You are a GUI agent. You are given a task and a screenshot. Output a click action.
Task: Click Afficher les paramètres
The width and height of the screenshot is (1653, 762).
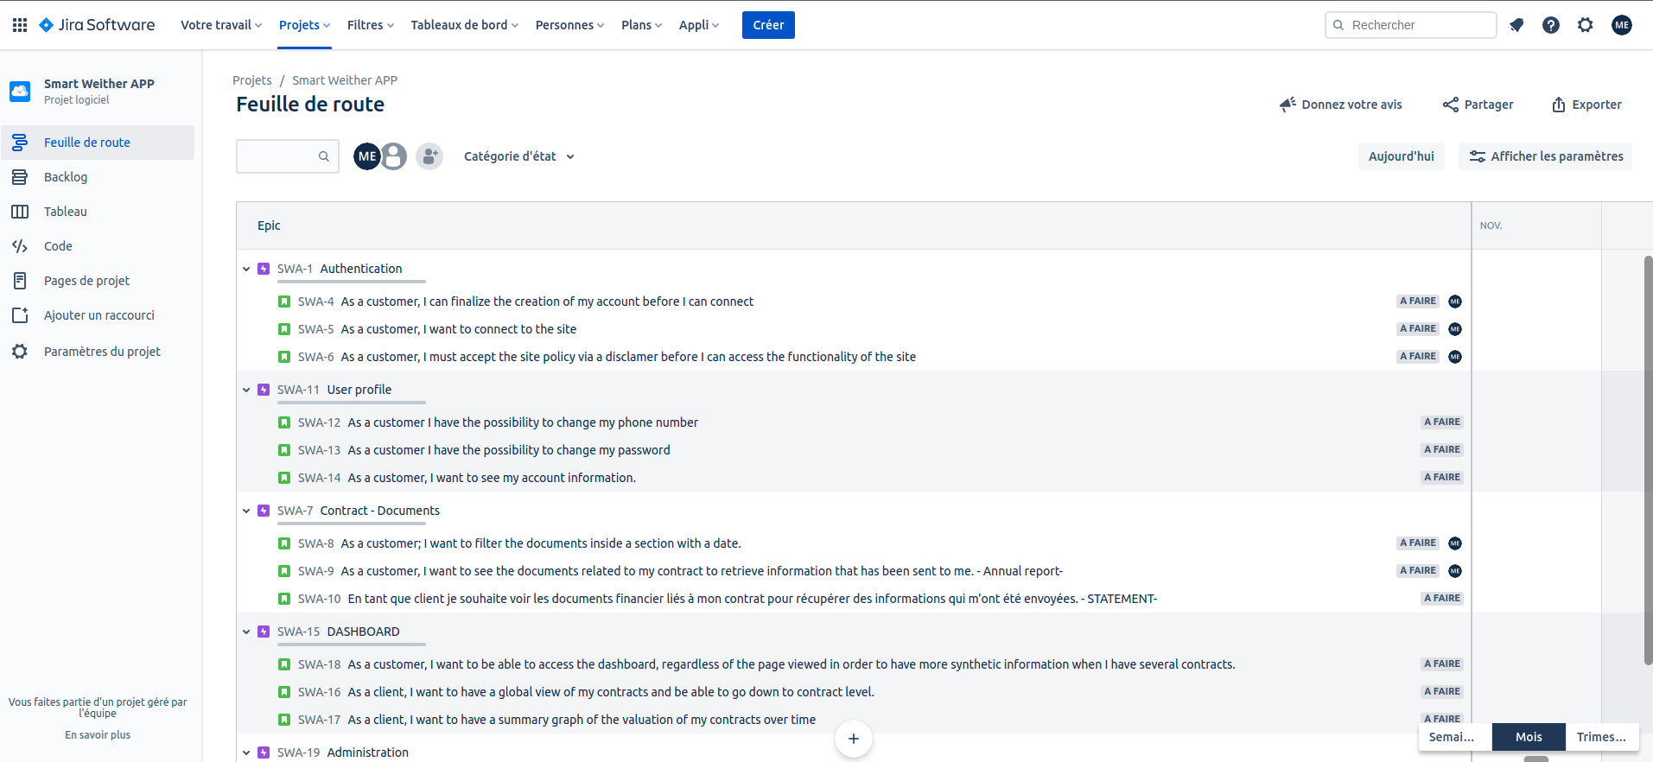(x=1546, y=156)
